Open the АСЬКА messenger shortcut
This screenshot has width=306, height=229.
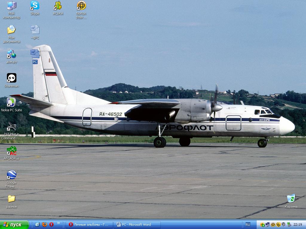[58, 8]
